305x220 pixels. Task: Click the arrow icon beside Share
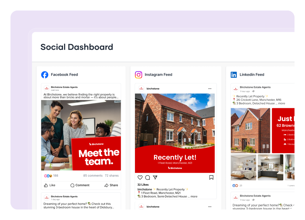click(x=106, y=185)
